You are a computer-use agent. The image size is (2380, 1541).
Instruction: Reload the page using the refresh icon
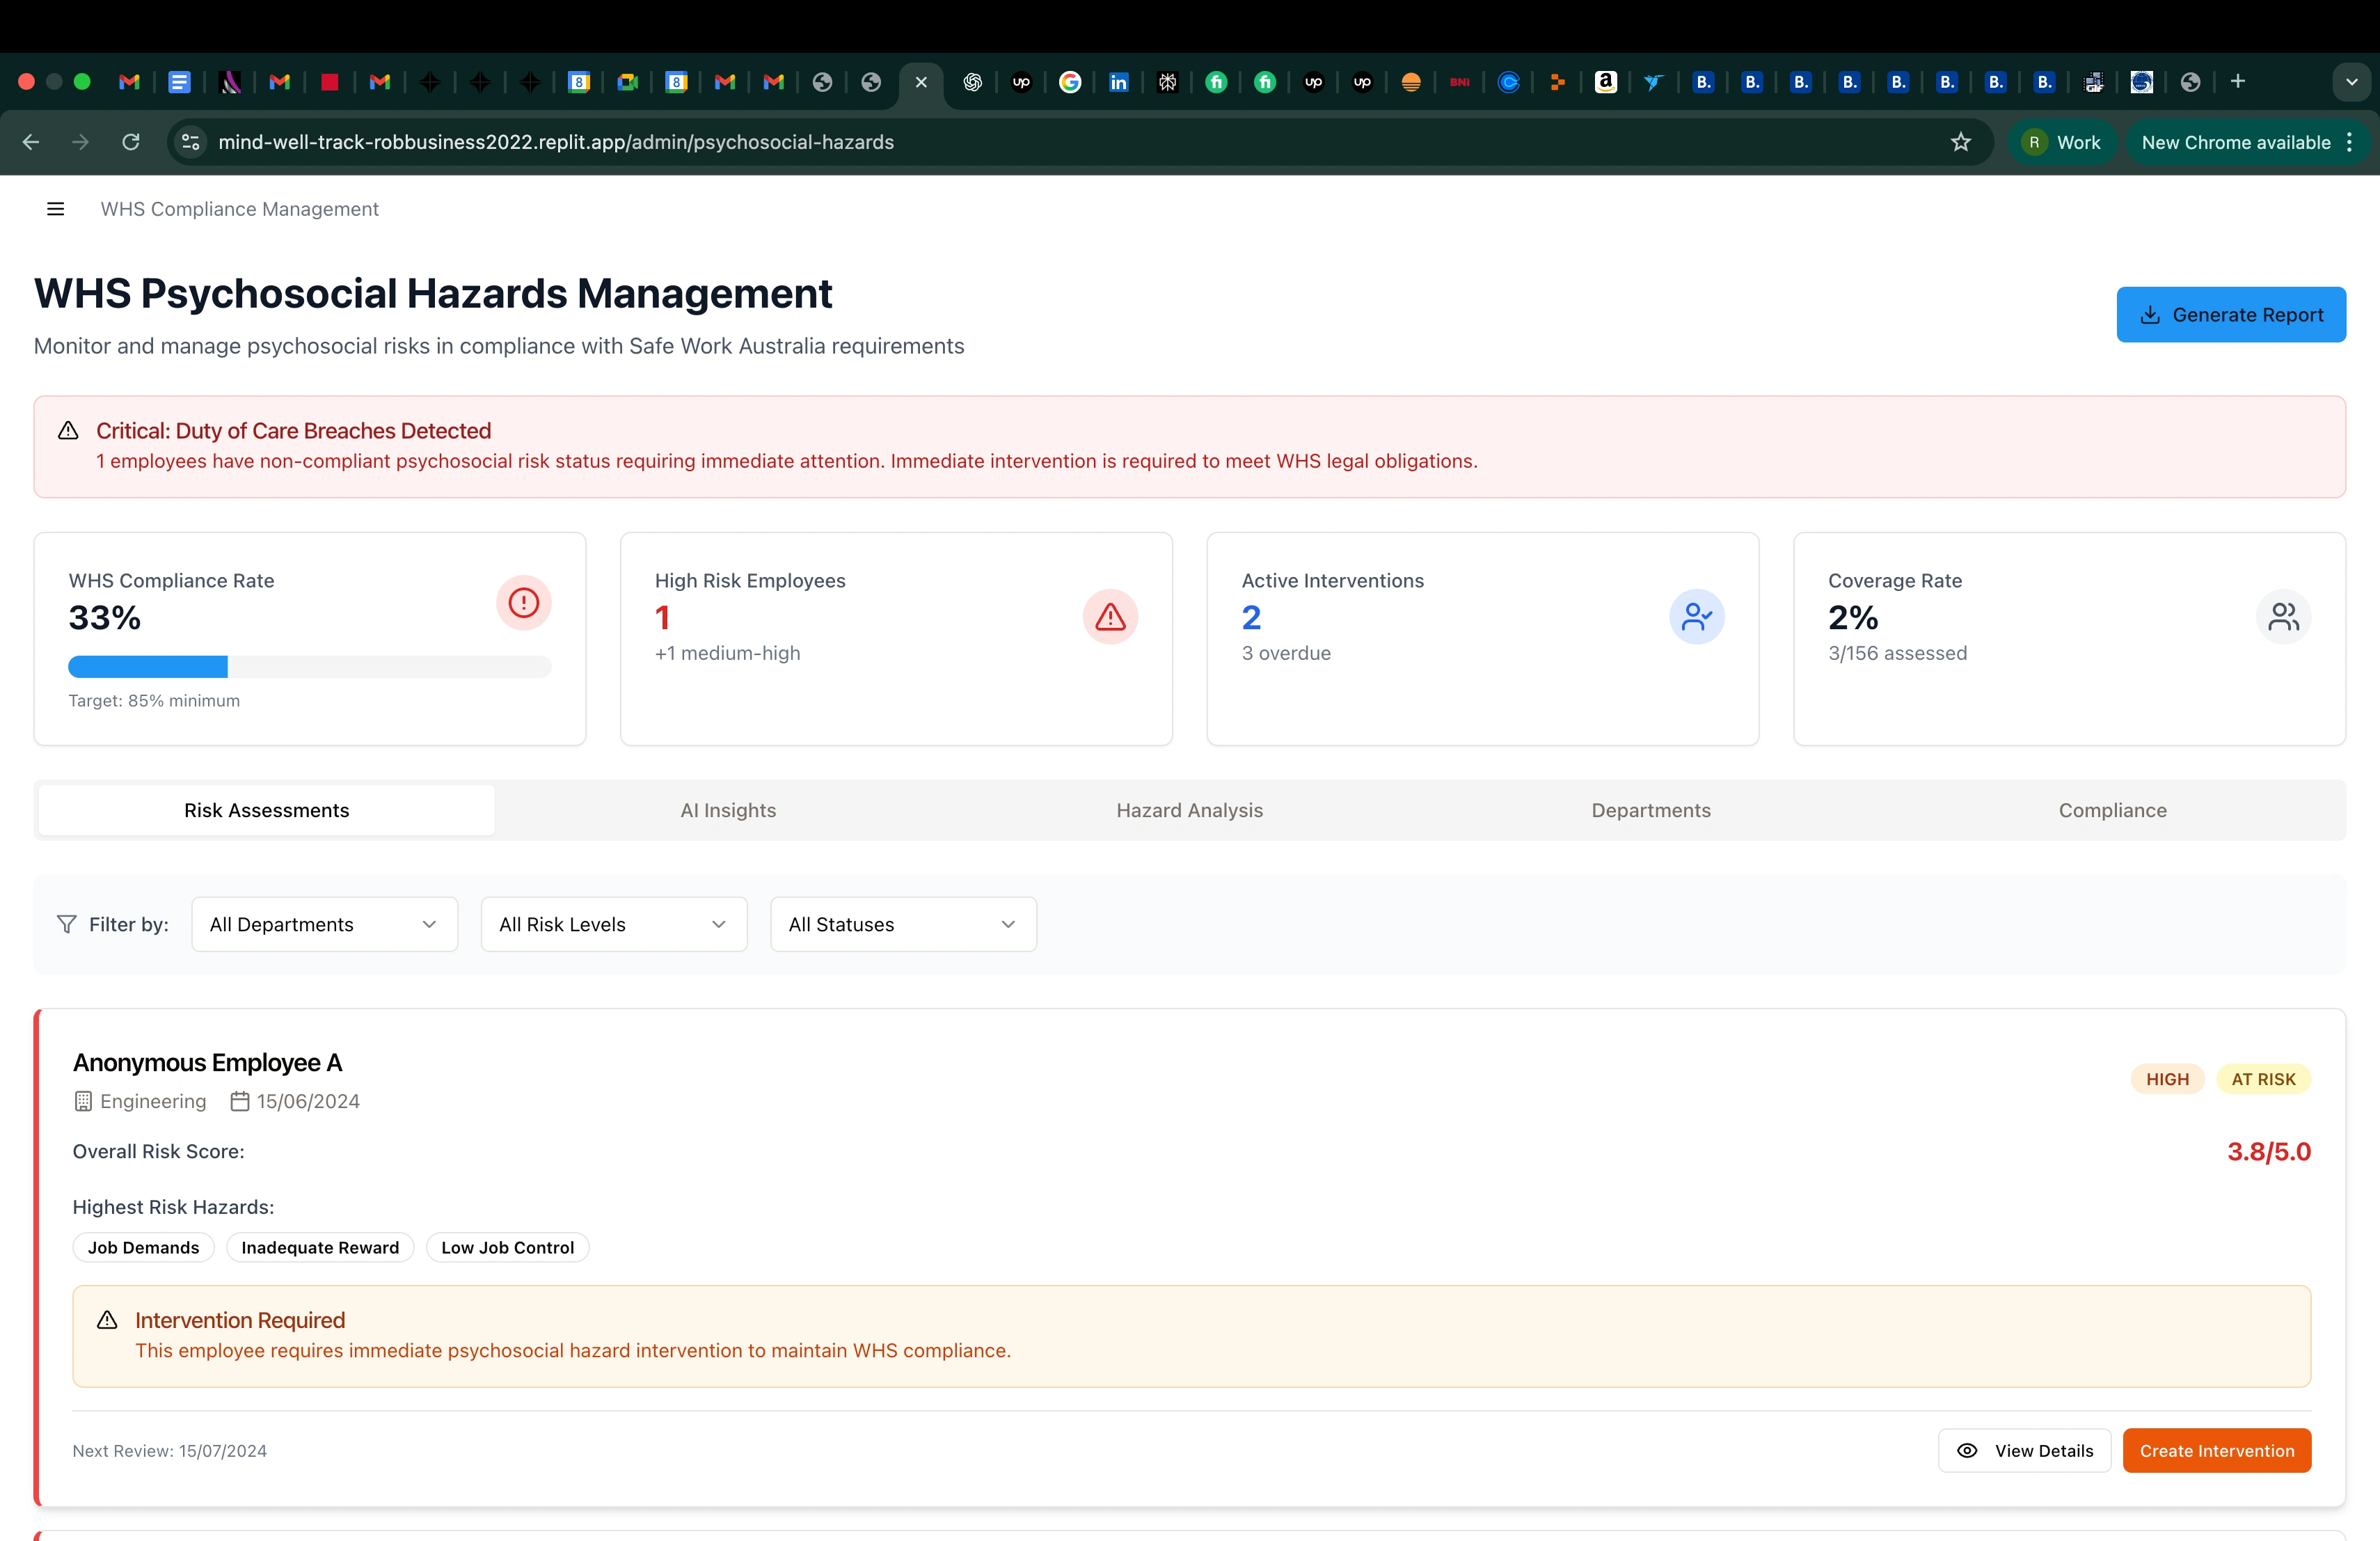131,142
